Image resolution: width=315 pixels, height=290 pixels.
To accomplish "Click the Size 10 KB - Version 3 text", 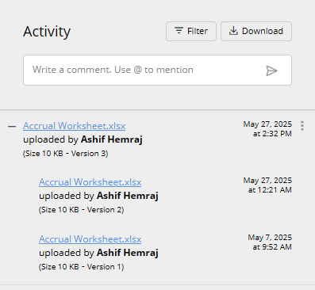I will (66, 154).
